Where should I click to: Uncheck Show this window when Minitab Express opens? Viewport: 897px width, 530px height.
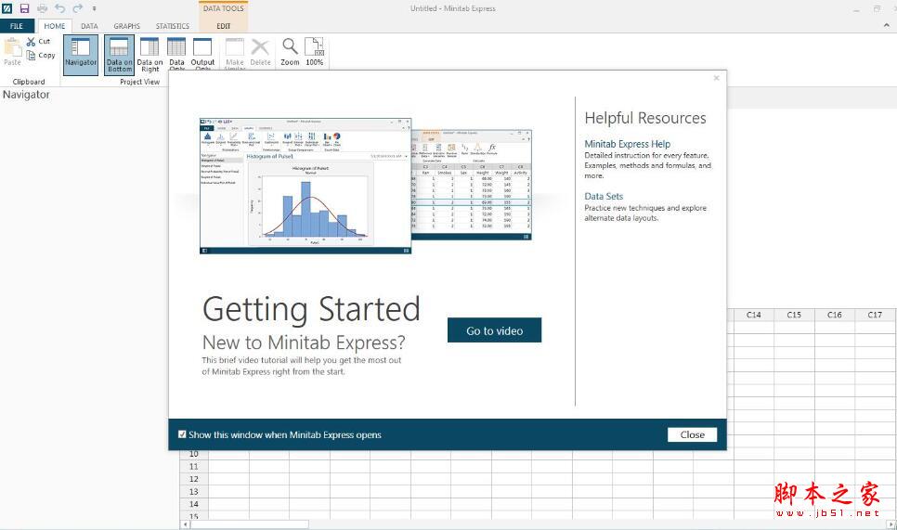tap(182, 434)
